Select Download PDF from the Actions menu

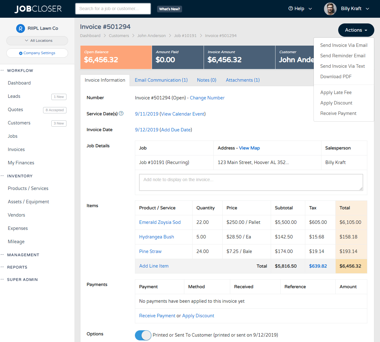pos(336,76)
